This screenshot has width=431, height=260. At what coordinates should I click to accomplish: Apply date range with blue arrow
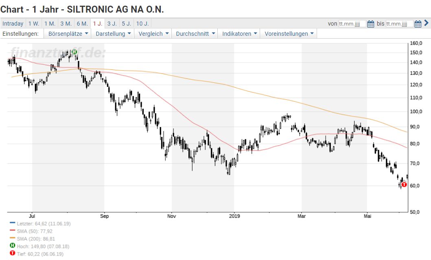pos(427,23)
